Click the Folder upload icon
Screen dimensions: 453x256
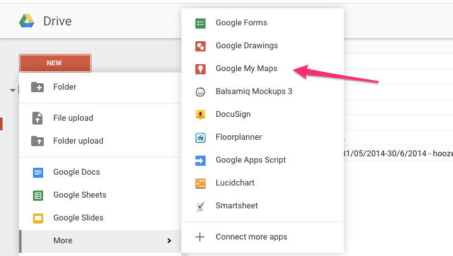(x=37, y=141)
